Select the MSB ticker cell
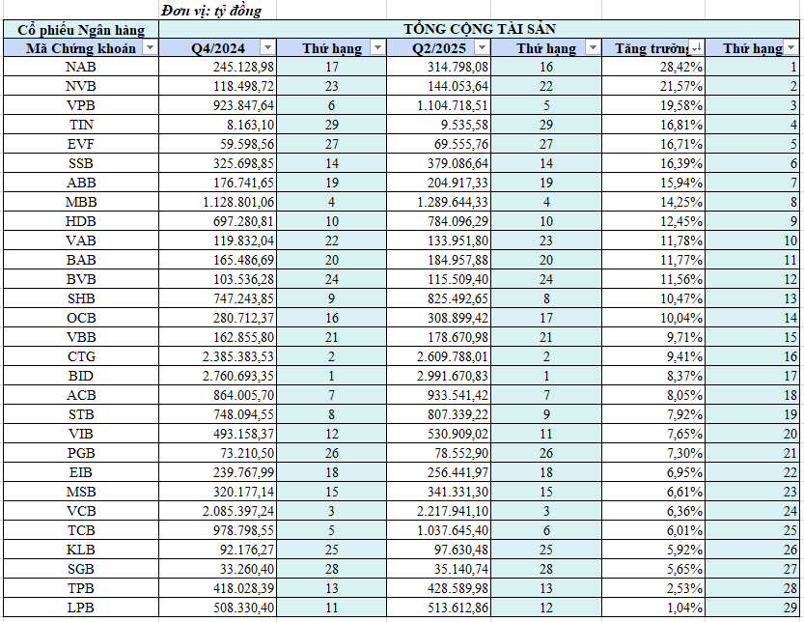This screenshot has width=804, height=622. tap(81, 493)
